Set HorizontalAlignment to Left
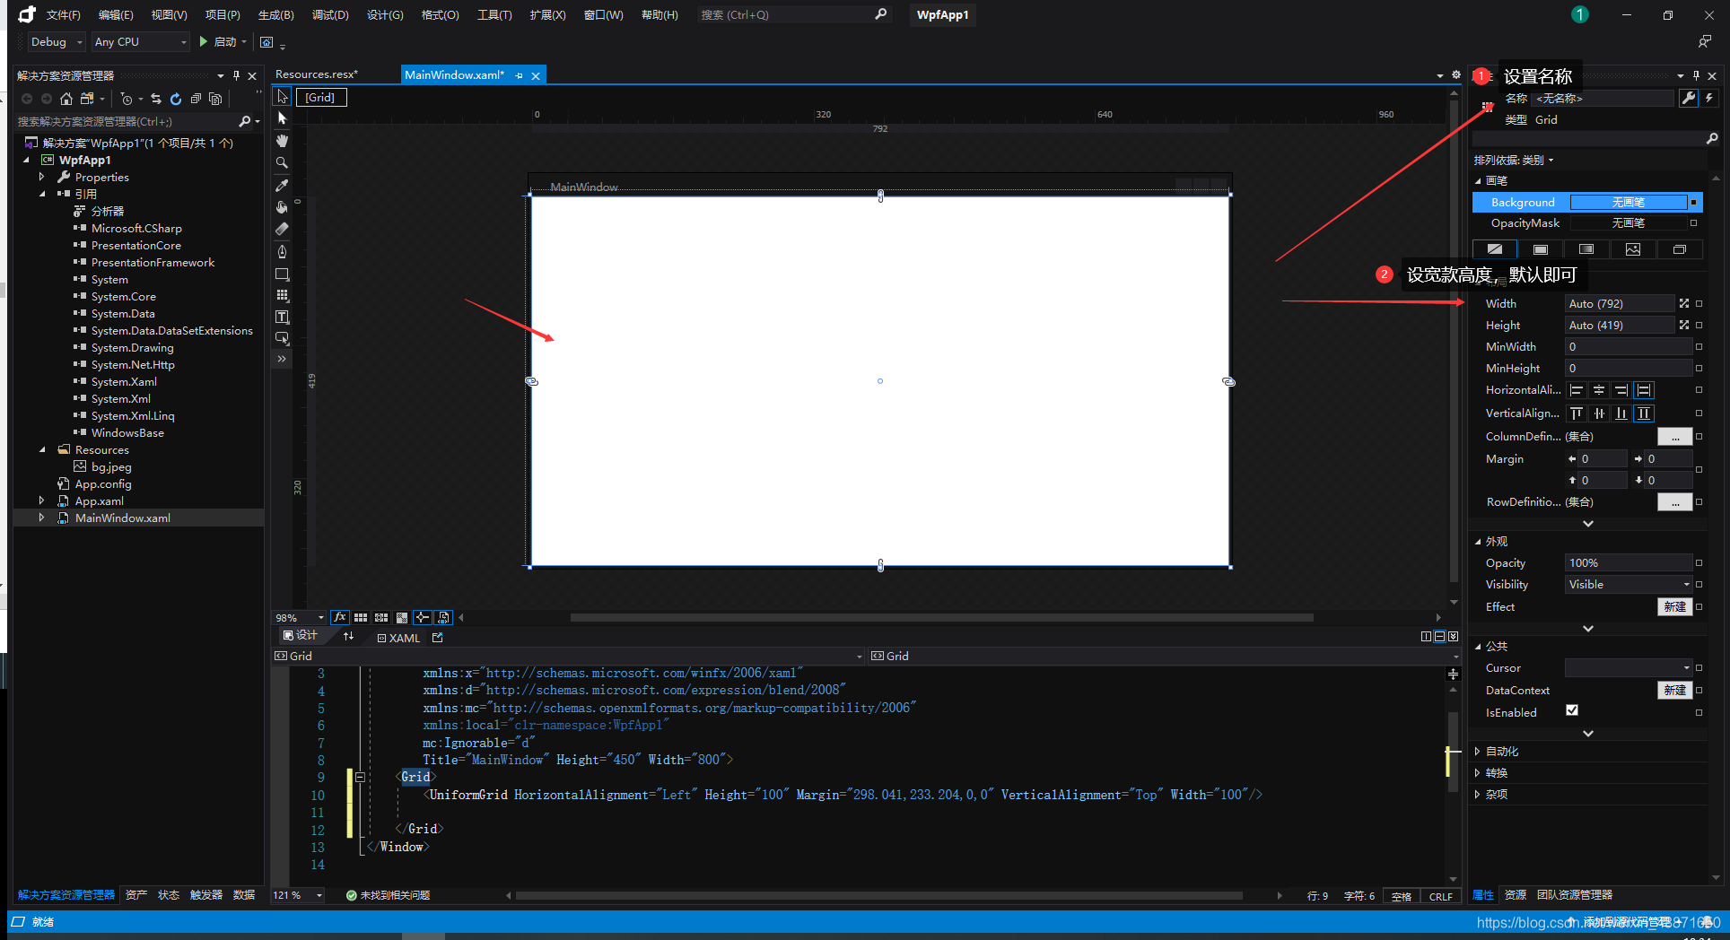Viewport: 1730px width, 940px height. pyautogui.click(x=1577, y=390)
